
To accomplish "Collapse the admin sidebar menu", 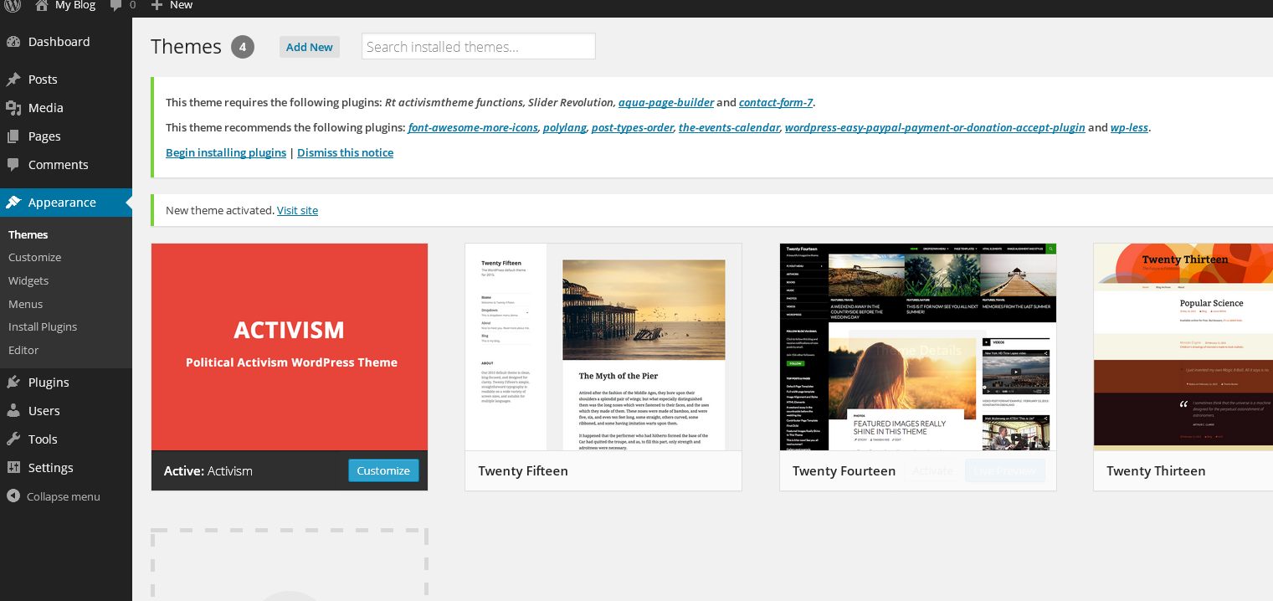I will [54, 496].
